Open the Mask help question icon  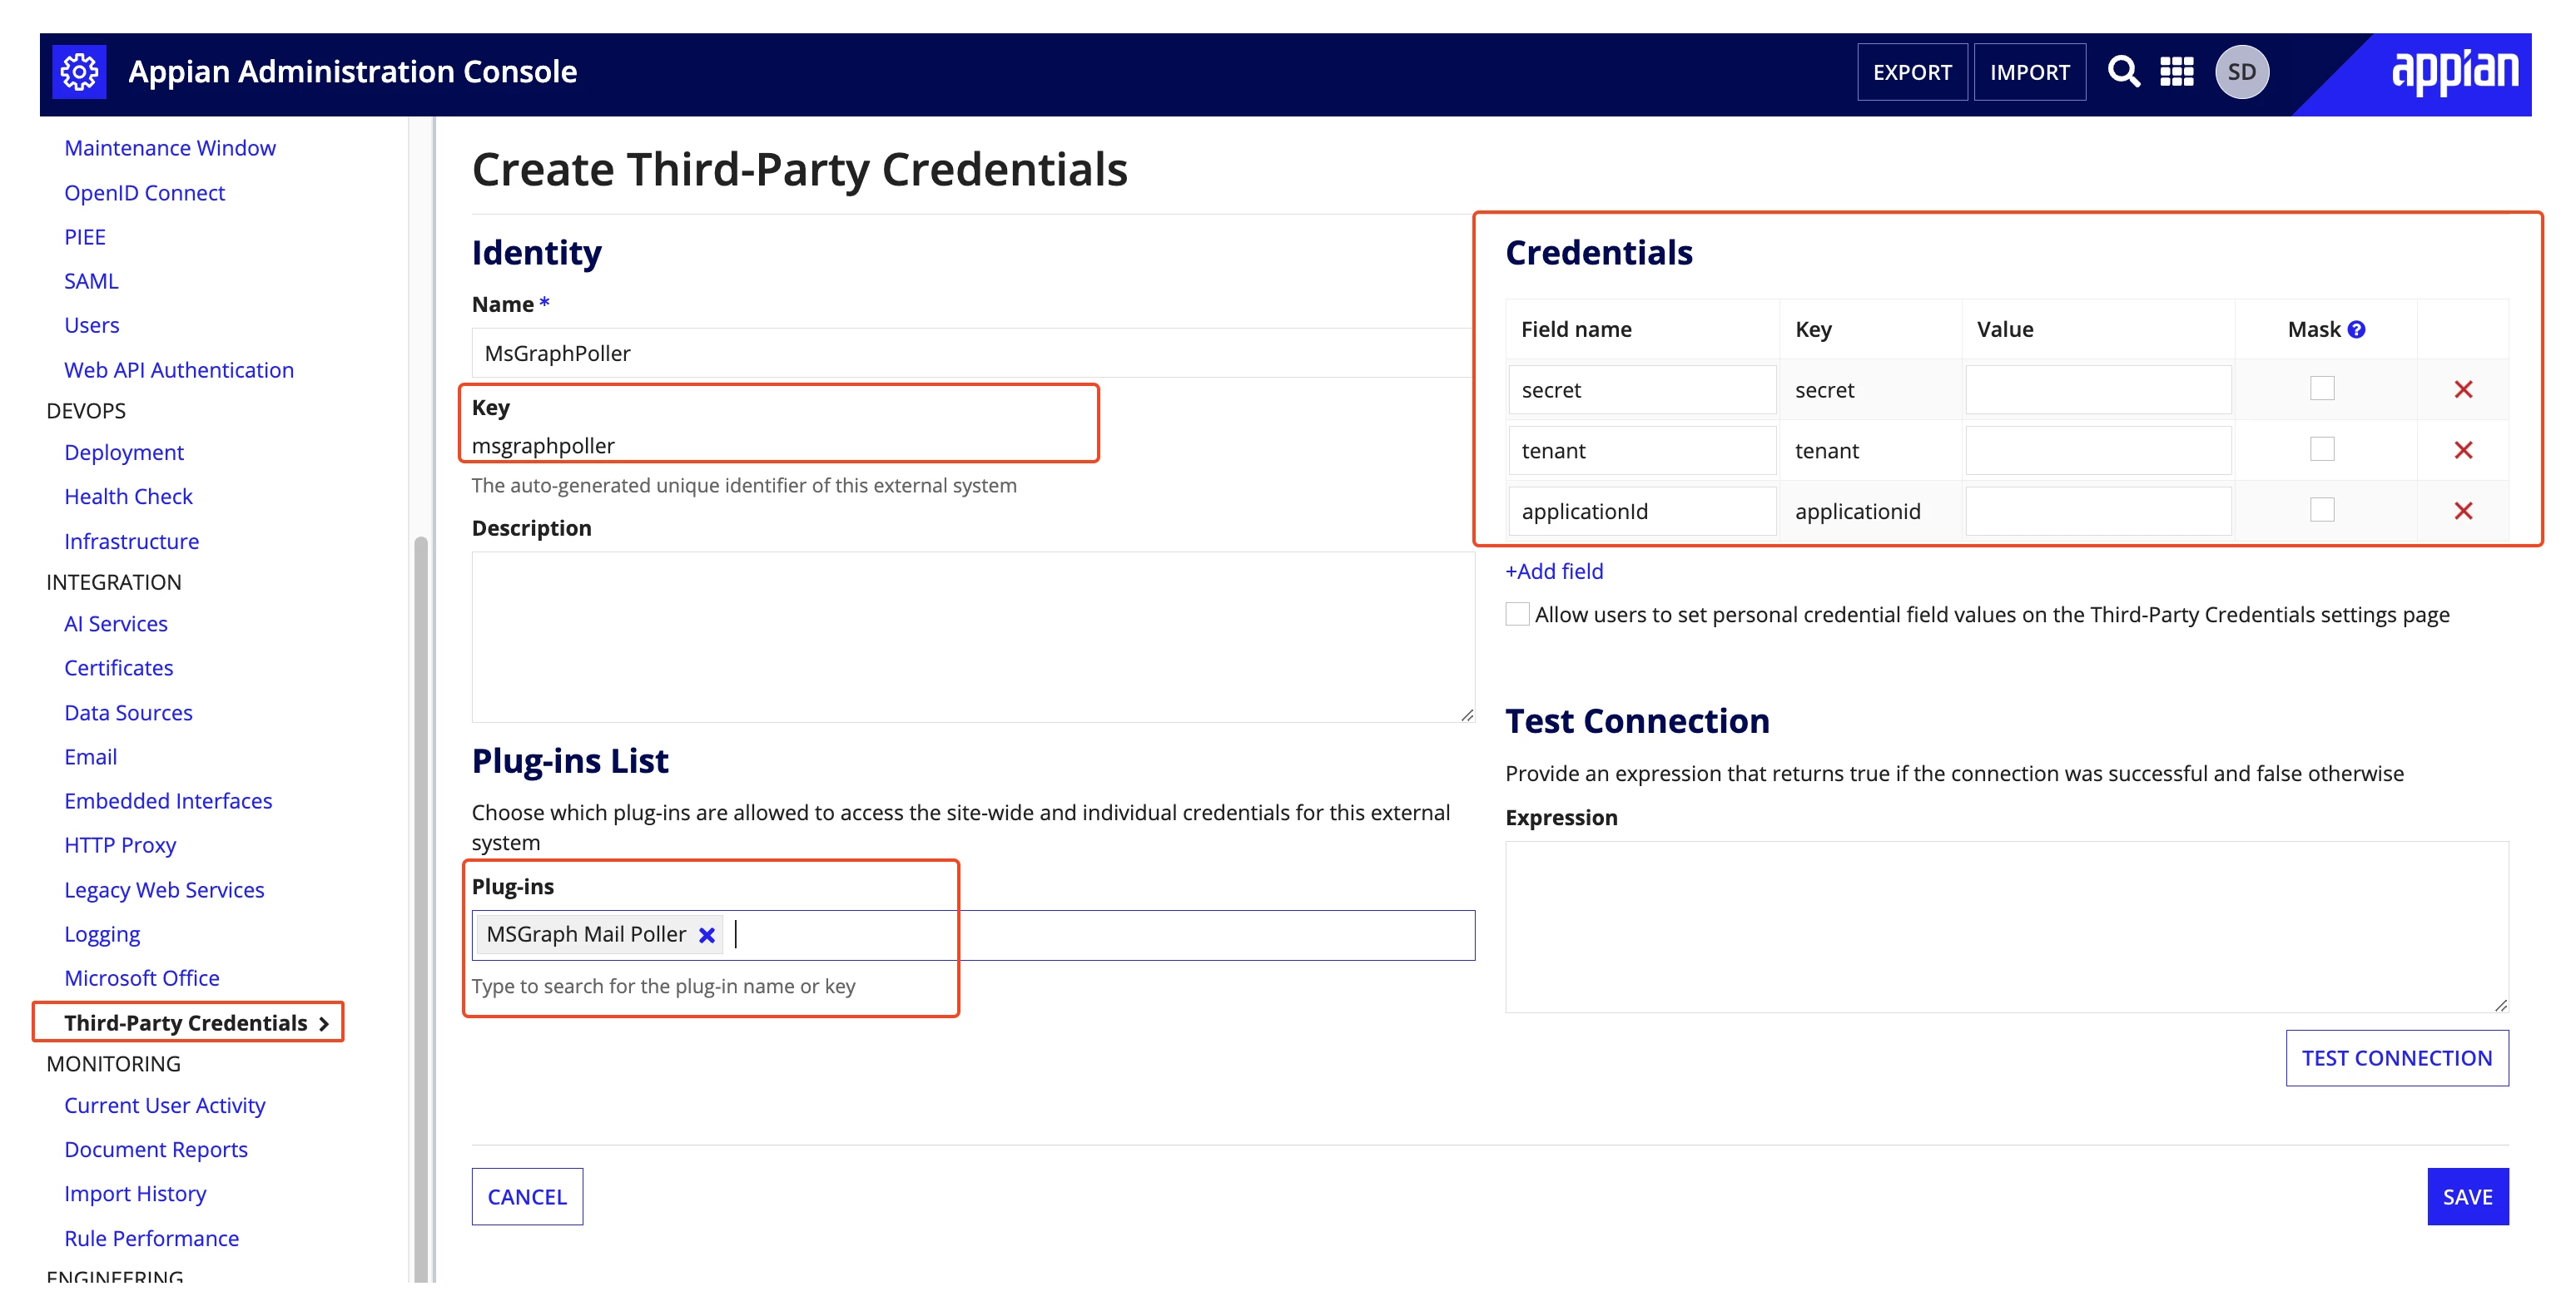2356,329
